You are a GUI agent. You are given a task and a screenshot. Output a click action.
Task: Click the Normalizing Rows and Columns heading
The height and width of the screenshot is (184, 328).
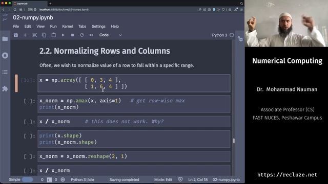tap(105, 51)
